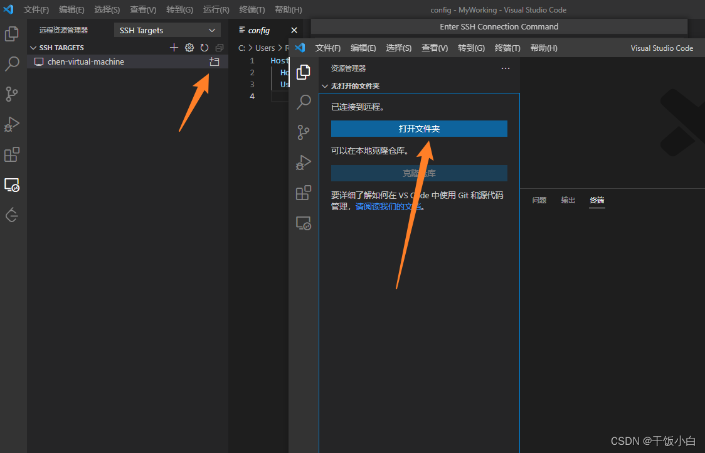Connect chen-virtual-machine in a new window
Screen dimensions: 705x453
tap(215, 61)
